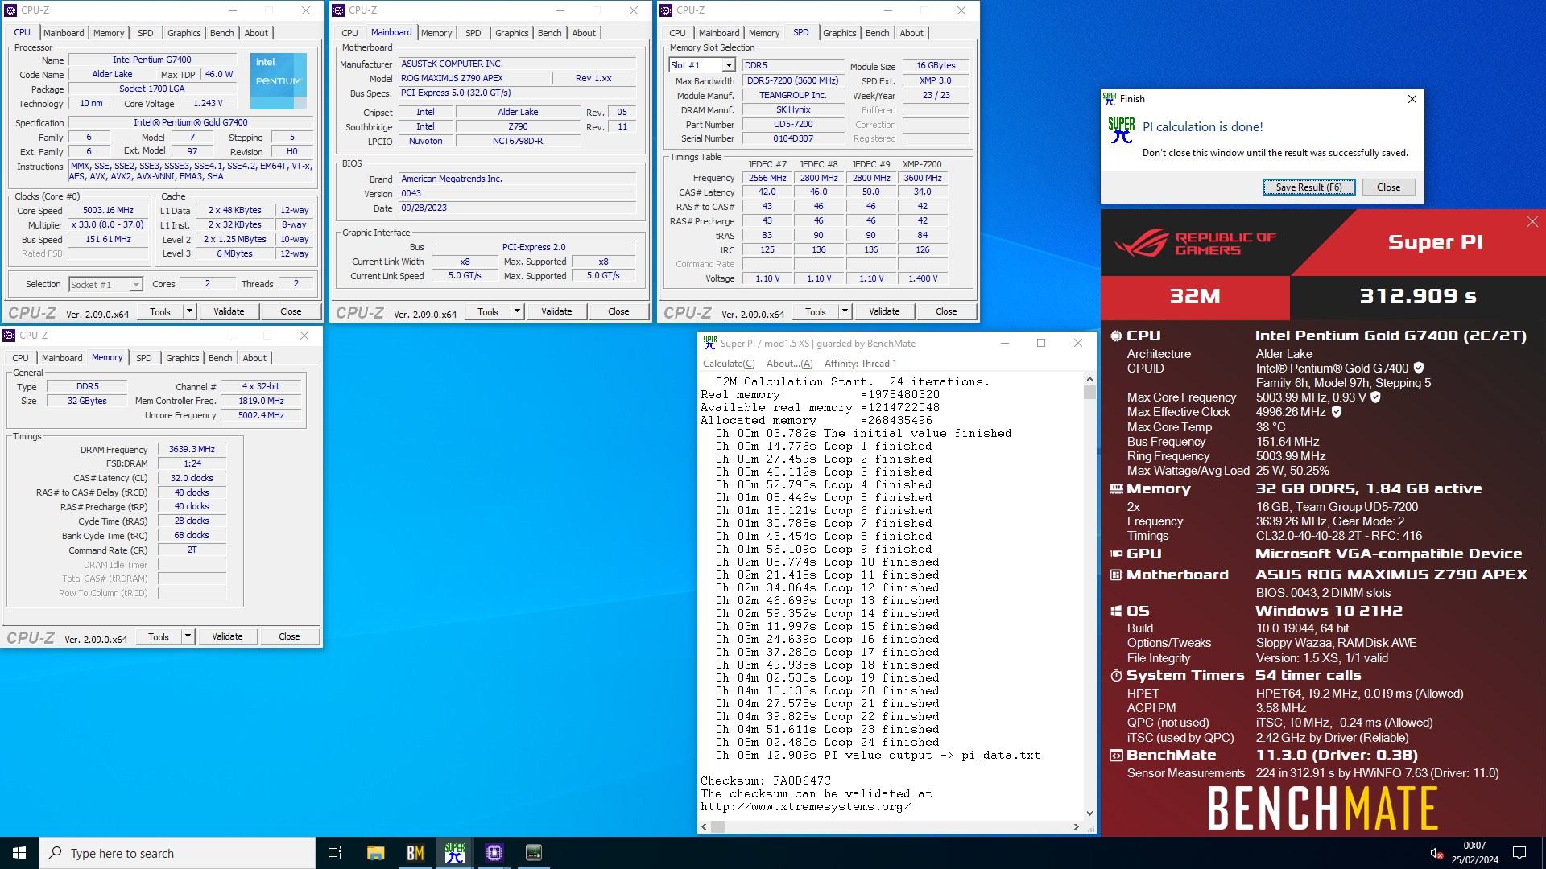Select the CPU tab in Memory window
The height and width of the screenshot is (869, 1546).
20,358
